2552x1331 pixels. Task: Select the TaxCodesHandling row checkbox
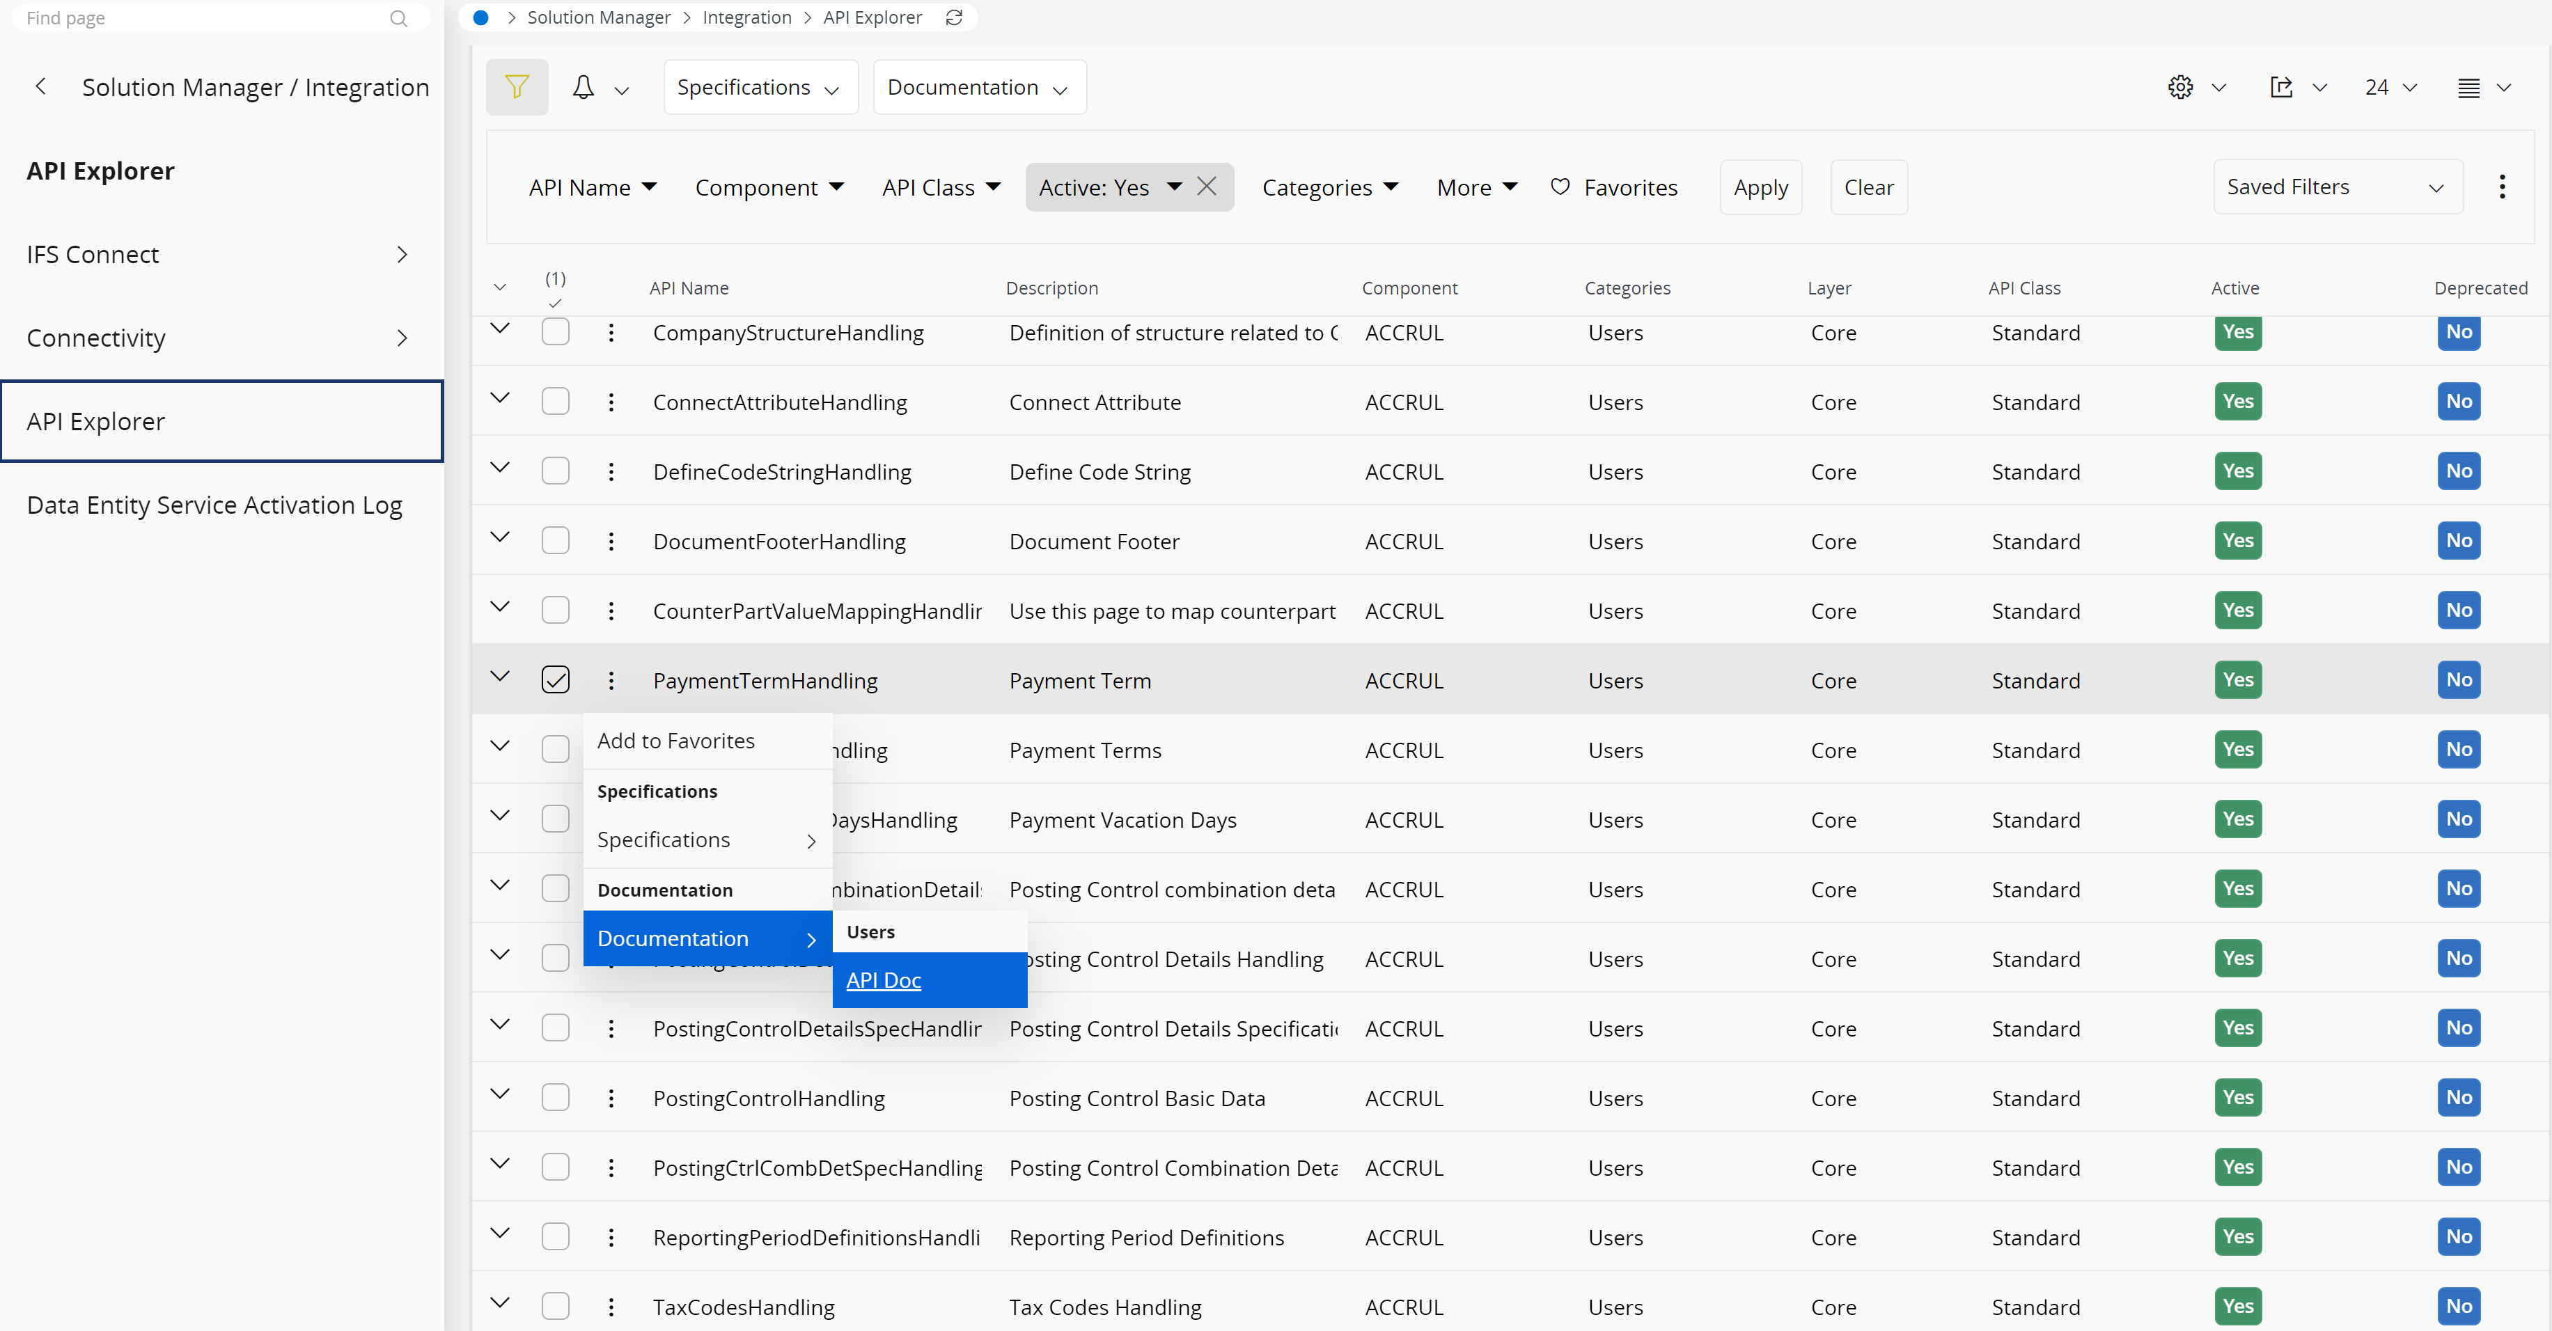[556, 1305]
